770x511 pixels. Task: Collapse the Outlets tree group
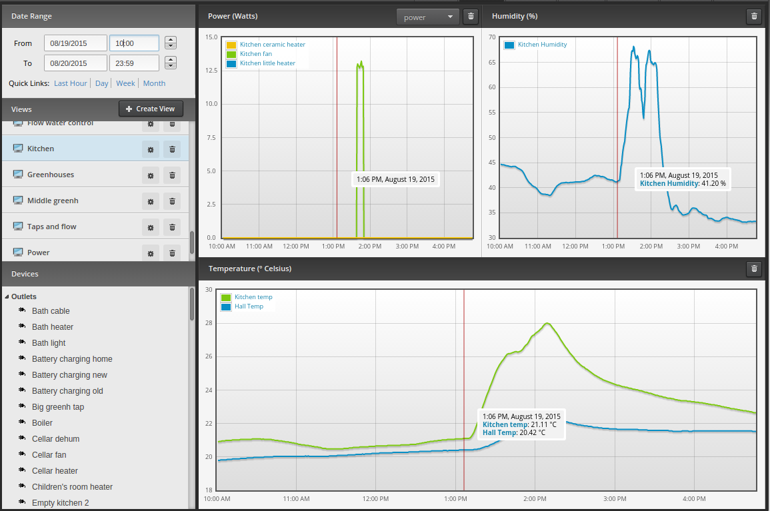coord(7,296)
